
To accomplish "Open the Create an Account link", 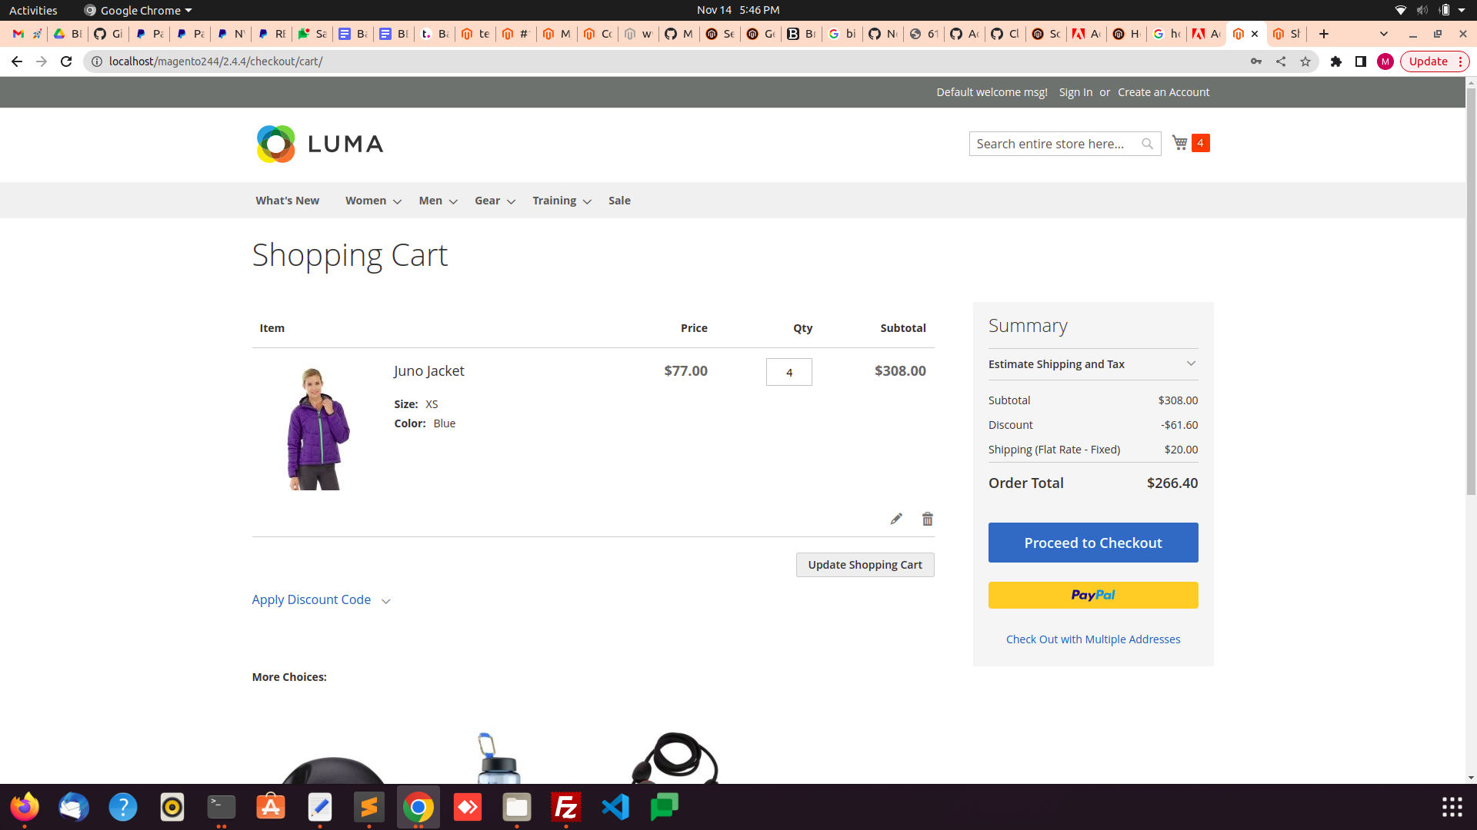I will pos(1163,91).
